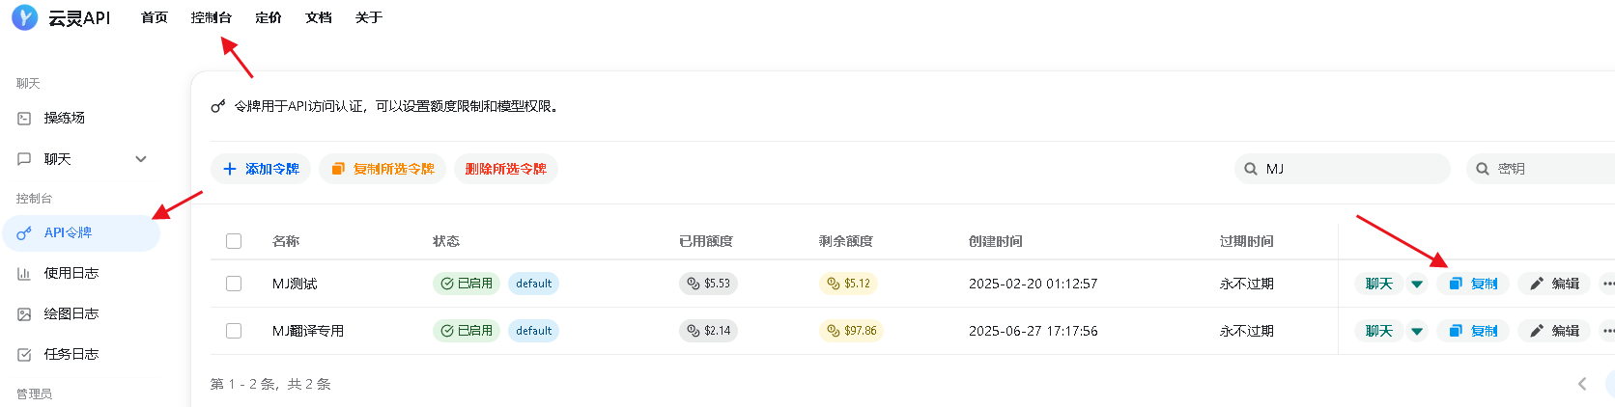The image size is (1615, 407).
Task: Check the MJ翻译专用 row checkbox
Action: [234, 331]
